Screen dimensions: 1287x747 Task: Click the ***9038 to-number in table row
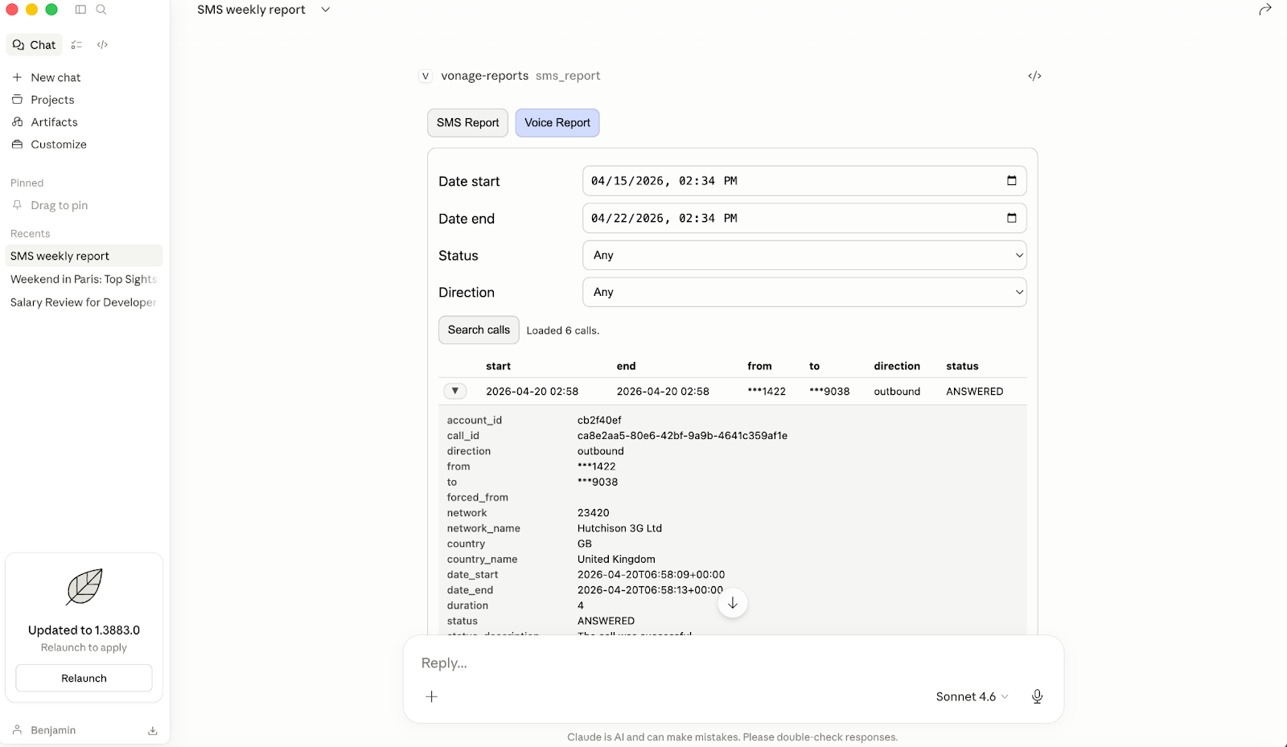(x=829, y=392)
